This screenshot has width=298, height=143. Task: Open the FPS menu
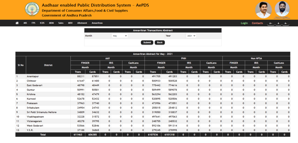[x=33, y=23]
